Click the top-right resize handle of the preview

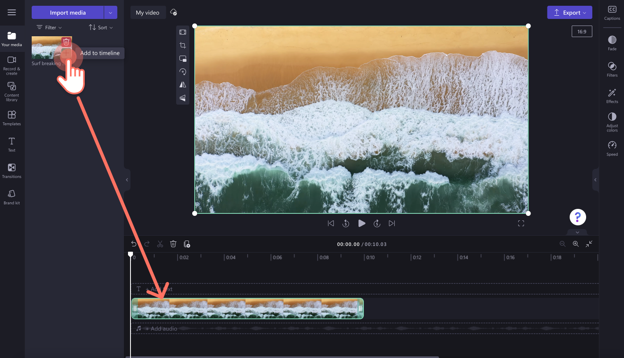(x=528, y=26)
